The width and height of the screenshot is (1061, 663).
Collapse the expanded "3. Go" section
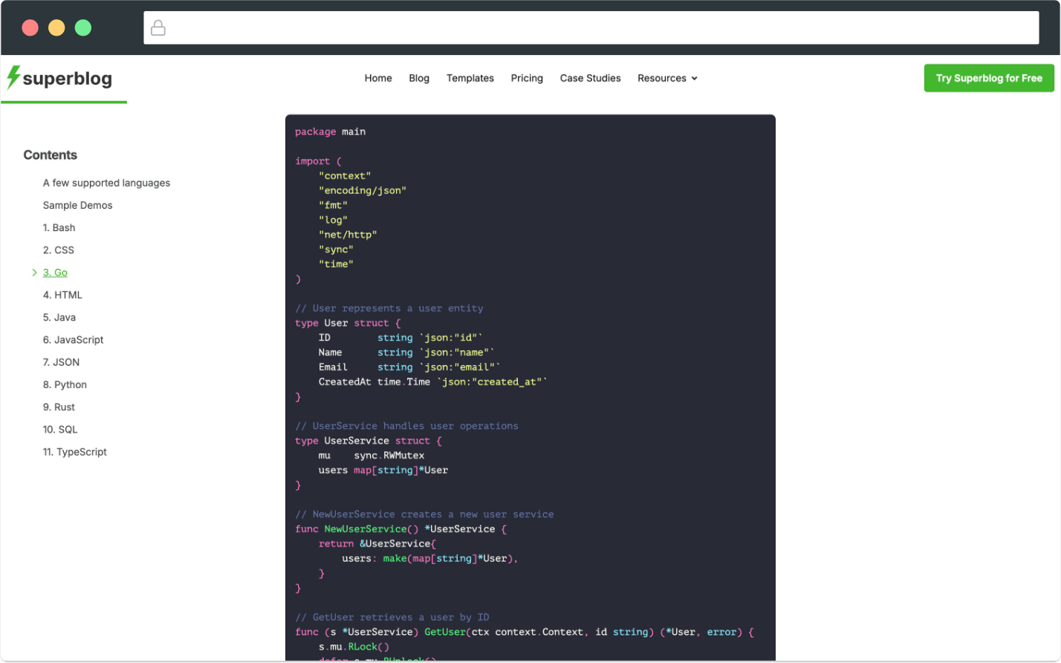pos(34,272)
